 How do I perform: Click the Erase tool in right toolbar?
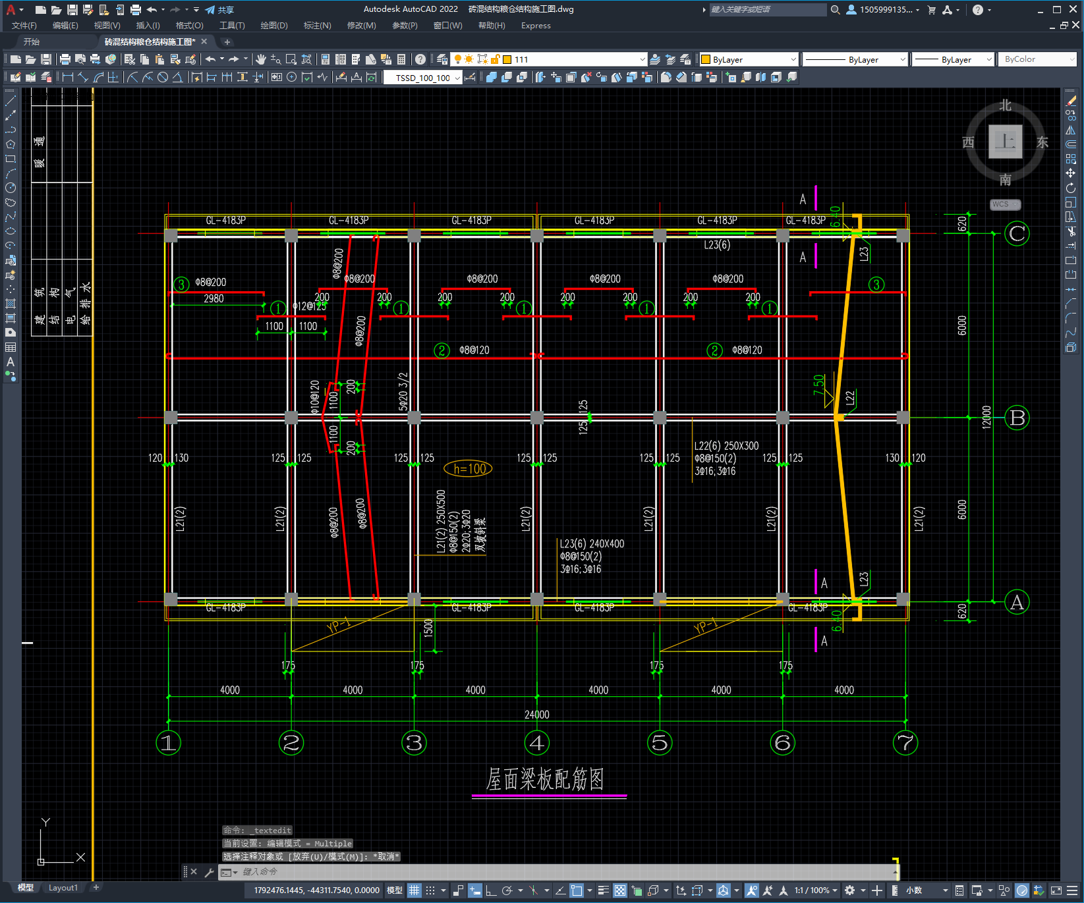pyautogui.click(x=1071, y=101)
